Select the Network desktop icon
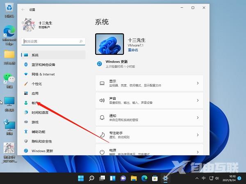 click(x=9, y=127)
